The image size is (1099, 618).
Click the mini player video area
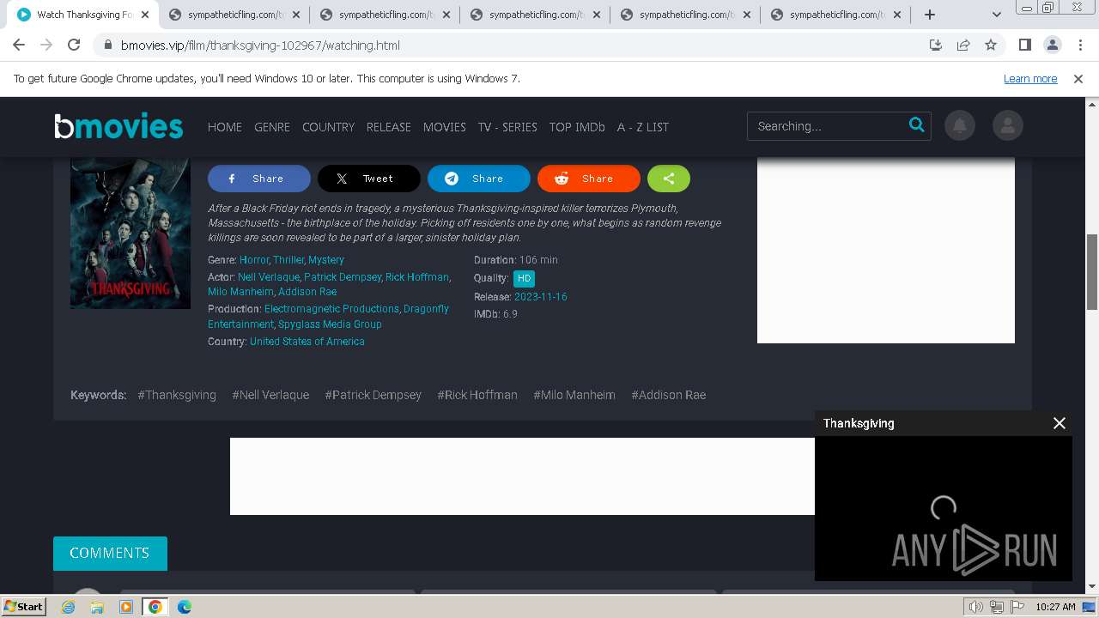pyautogui.click(x=944, y=508)
